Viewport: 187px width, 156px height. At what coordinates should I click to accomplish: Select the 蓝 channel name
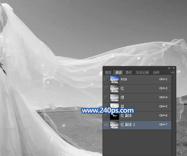[122, 106]
